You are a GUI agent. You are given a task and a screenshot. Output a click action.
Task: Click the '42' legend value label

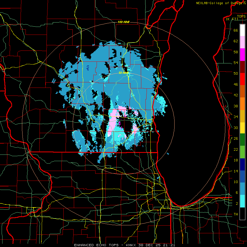click(x=236, y=95)
